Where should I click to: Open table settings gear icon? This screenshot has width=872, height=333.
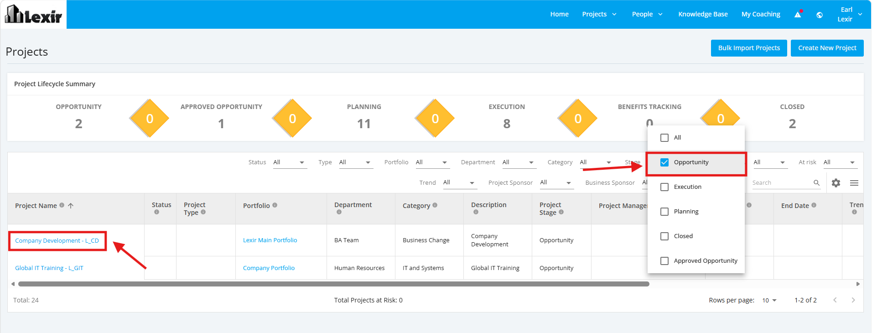[836, 183]
